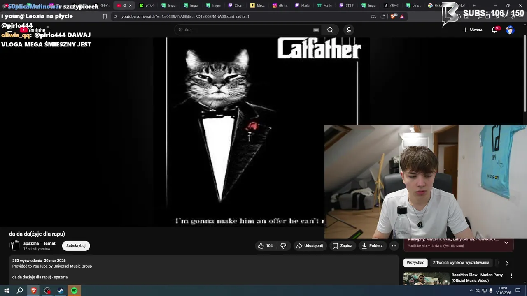
Task: Switch to the pirlo4 Kick tab
Action: tap(147, 5)
